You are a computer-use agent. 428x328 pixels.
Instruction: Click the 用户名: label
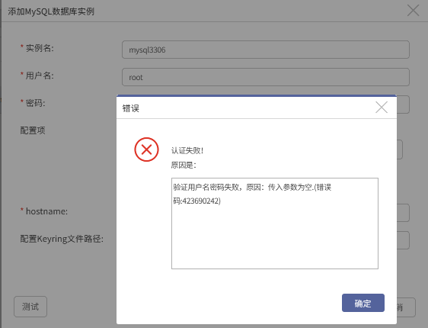[40, 76]
